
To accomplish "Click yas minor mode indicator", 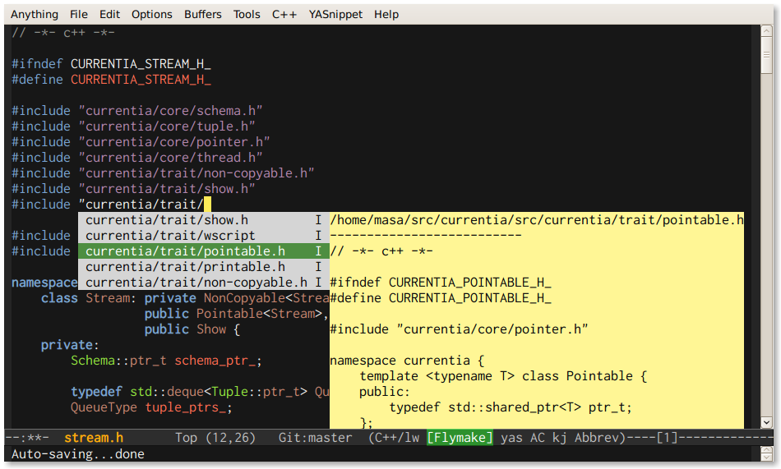I will [511, 438].
